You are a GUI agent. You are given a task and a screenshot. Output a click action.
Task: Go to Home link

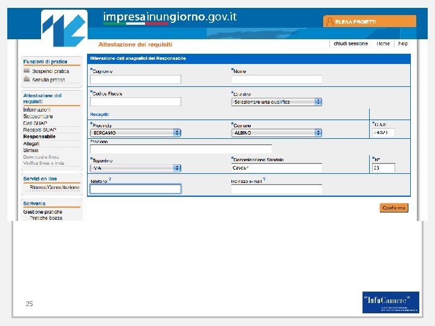pyautogui.click(x=383, y=43)
